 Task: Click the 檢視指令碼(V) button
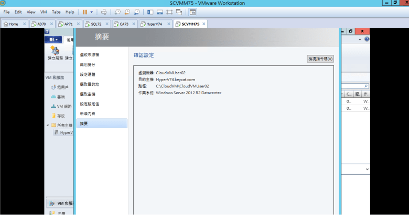pyautogui.click(x=320, y=59)
